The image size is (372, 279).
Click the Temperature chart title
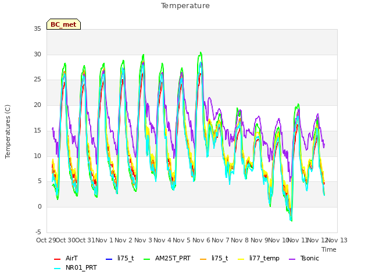(x=185, y=6)
